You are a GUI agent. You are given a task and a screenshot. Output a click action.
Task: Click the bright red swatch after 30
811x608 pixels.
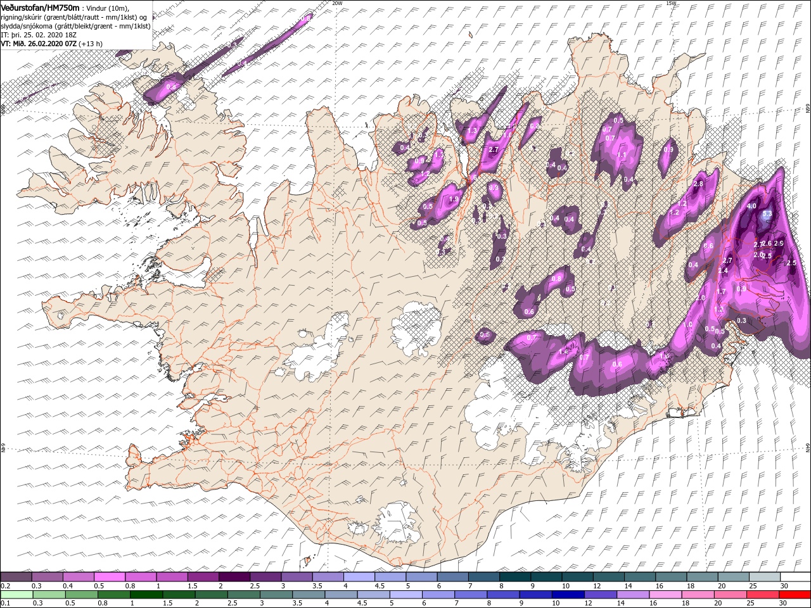pos(794,595)
